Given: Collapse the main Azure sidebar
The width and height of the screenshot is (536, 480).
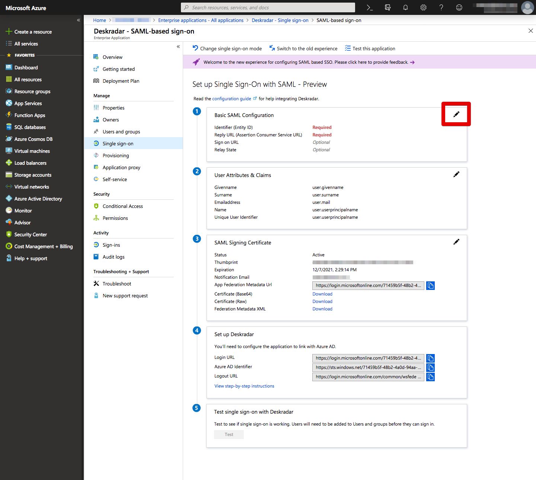Looking at the screenshot, I should 79,20.
